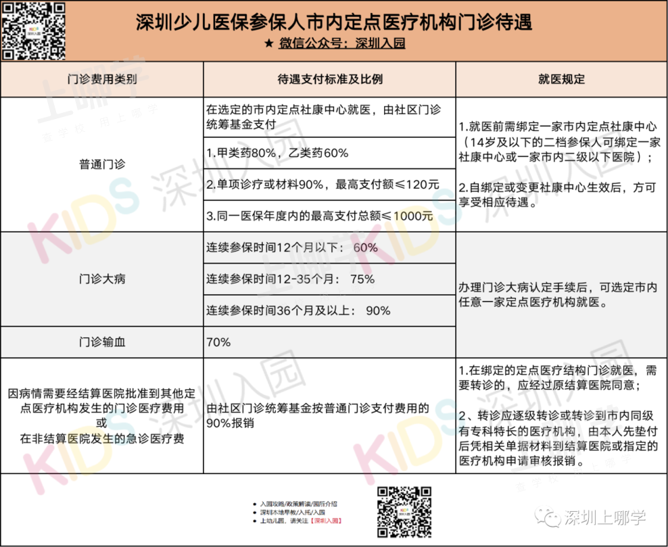Viewport: 668px width, 547px height.
Task: Click the 门诊大病 row label
Action: (x=102, y=279)
